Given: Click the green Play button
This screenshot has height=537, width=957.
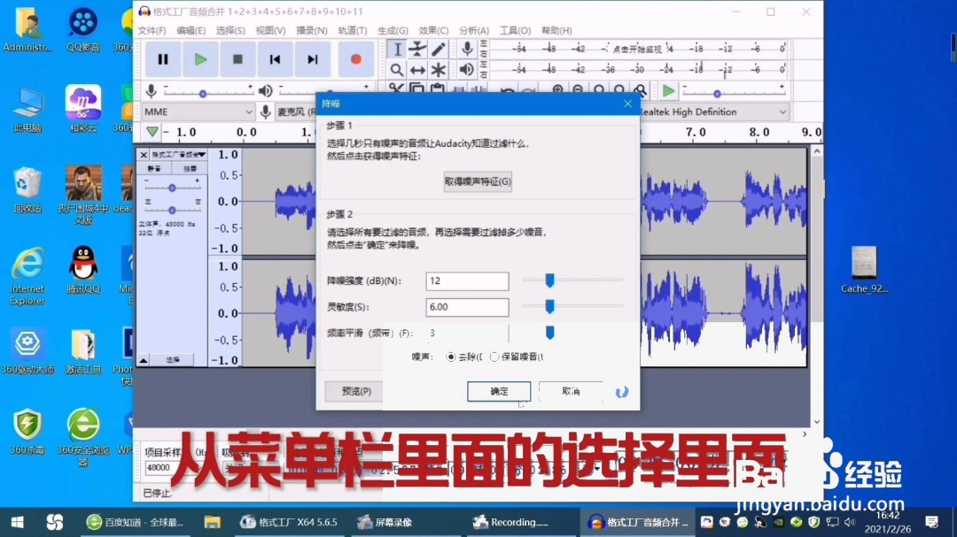Looking at the screenshot, I should pyautogui.click(x=200, y=59).
